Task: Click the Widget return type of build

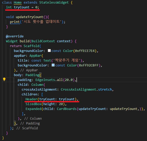Action: (x=12, y=41)
